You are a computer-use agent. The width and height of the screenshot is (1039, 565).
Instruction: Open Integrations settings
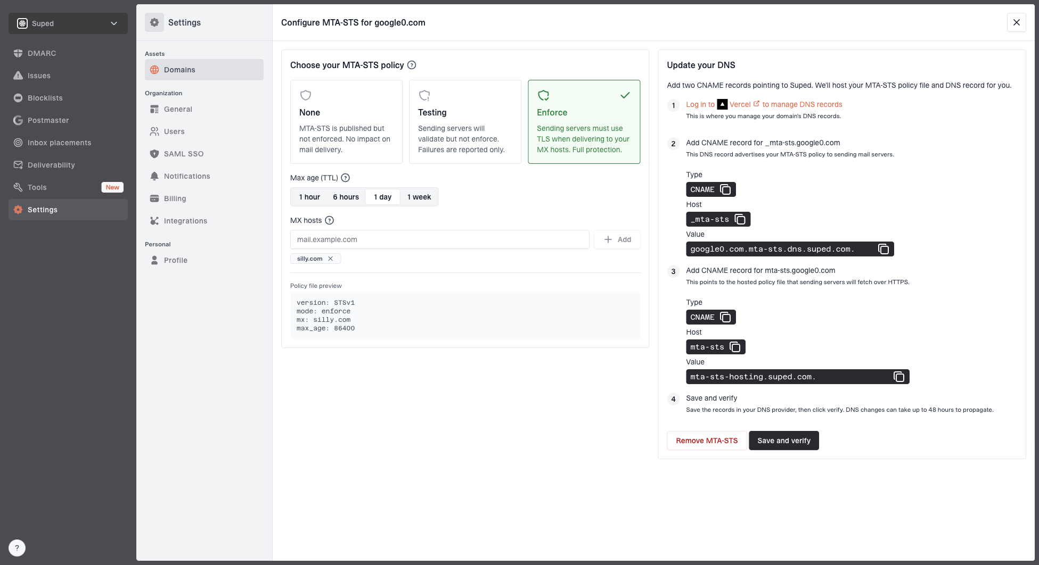tap(204, 221)
